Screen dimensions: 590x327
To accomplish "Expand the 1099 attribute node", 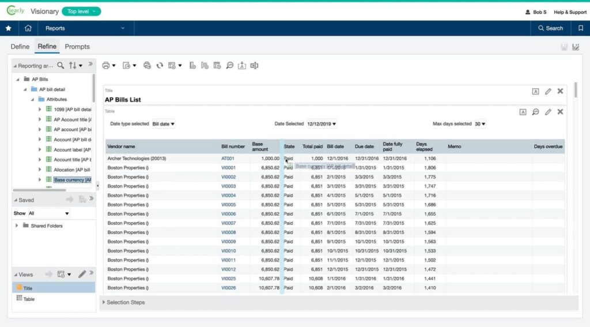I will 40,109.
